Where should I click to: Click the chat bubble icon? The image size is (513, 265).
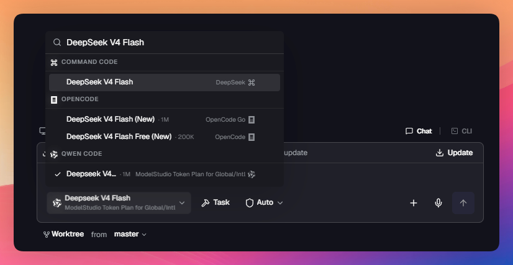[409, 131]
